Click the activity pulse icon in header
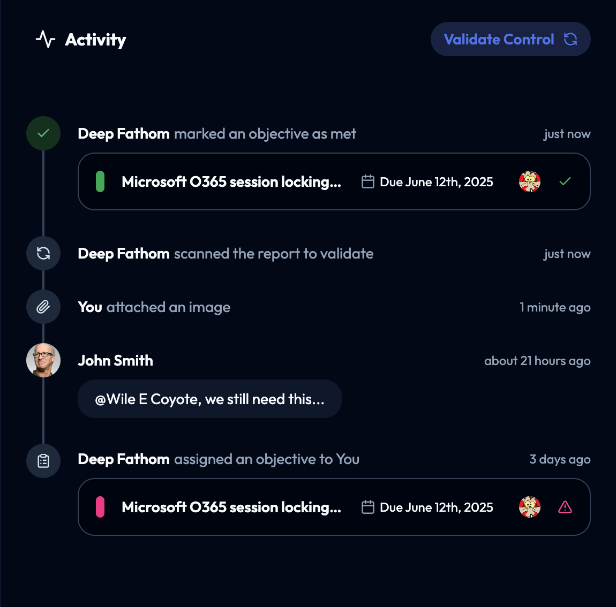This screenshot has height=607, width=616. pyautogui.click(x=46, y=39)
